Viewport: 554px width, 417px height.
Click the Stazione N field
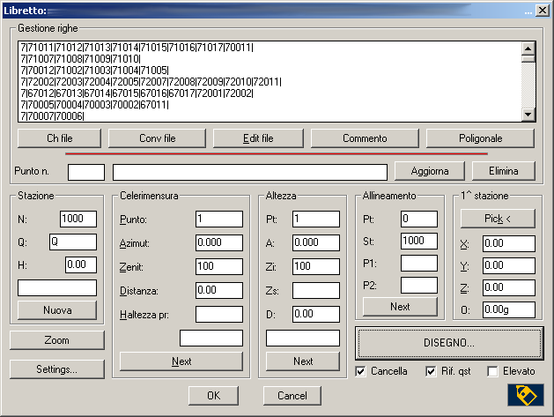(x=78, y=219)
